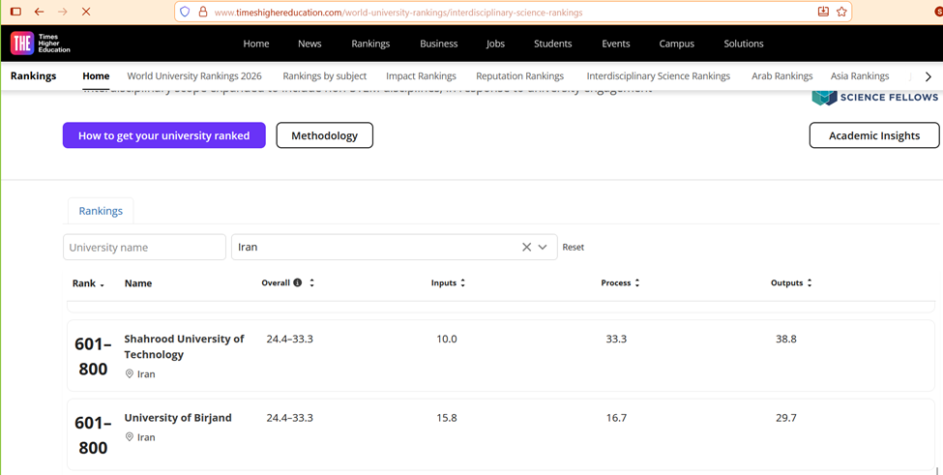The height and width of the screenshot is (475, 943).
Task: Select the Rankings tab above filters
Action: point(101,211)
